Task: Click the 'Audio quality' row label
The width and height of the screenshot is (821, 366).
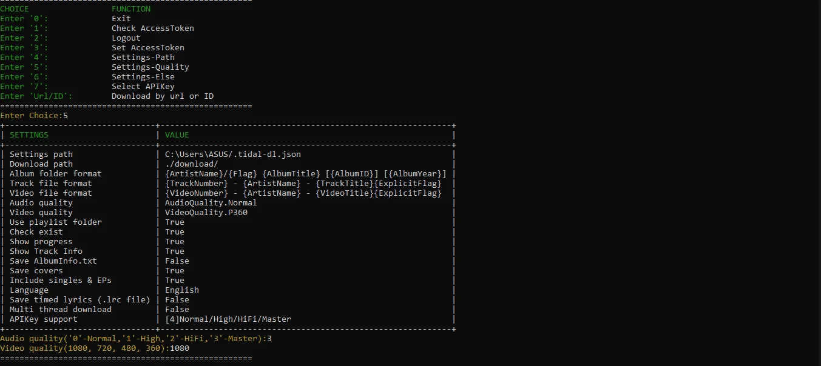Action: [41, 203]
